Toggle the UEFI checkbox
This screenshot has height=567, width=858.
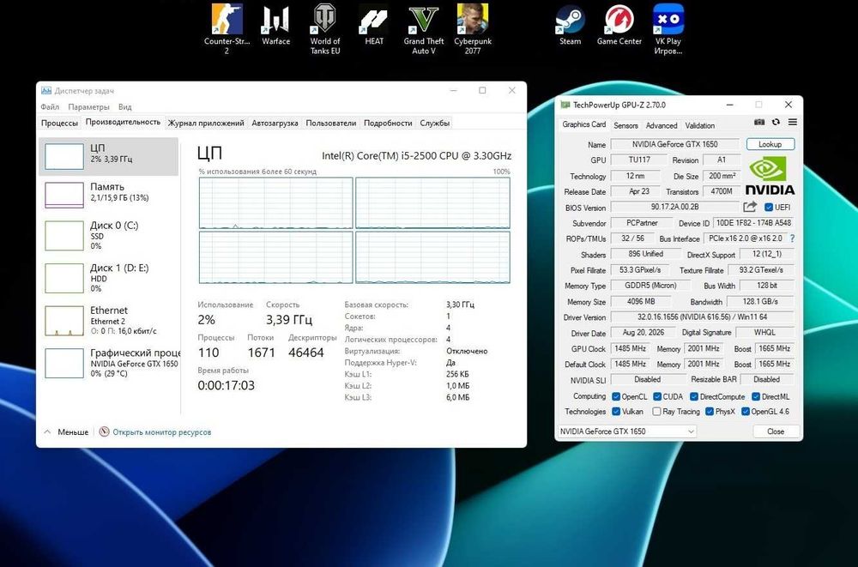coord(768,207)
